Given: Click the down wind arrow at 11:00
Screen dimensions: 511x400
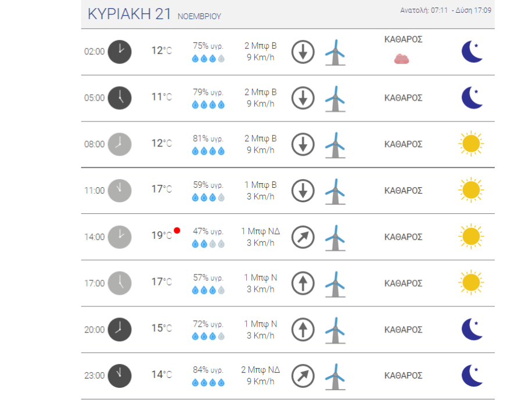Looking at the screenshot, I should [x=303, y=191].
